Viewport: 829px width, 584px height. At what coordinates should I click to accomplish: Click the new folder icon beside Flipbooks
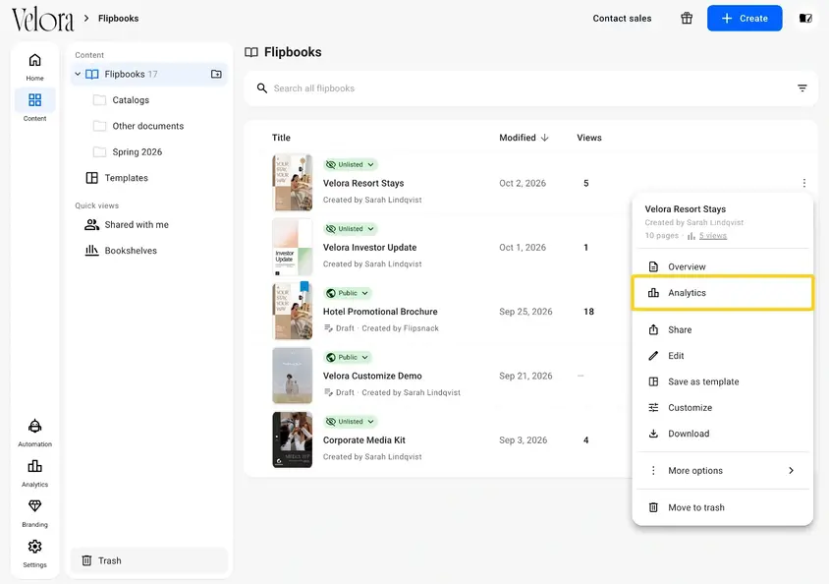(x=216, y=74)
